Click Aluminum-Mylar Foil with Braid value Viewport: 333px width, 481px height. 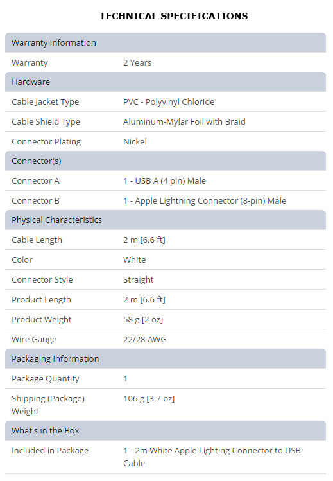184,122
